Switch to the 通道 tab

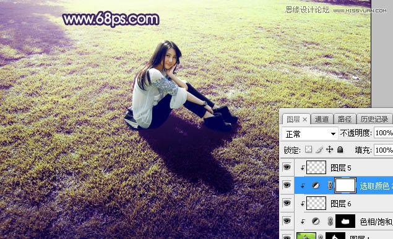point(322,119)
